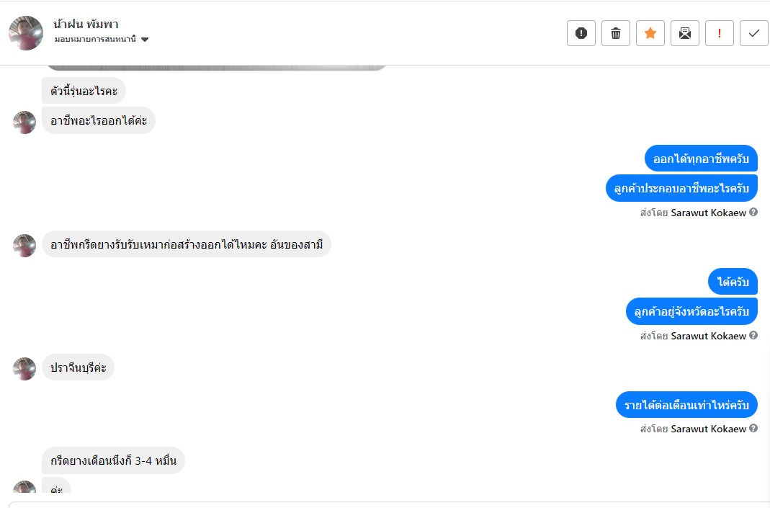770x508 pixels.
Task: Click Sarawut Kokaew under "ลูกค้าอยู่จังหวัดอะไรครับ"
Action: (708, 336)
